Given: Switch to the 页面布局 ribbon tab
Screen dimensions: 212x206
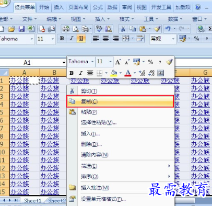Looking at the screenshot, I should tap(78, 7).
